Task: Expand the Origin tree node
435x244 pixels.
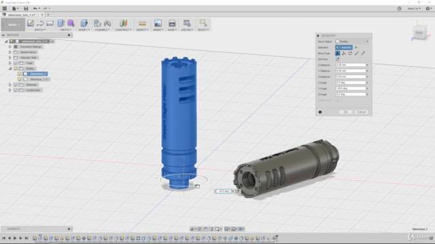Action: 10,63
